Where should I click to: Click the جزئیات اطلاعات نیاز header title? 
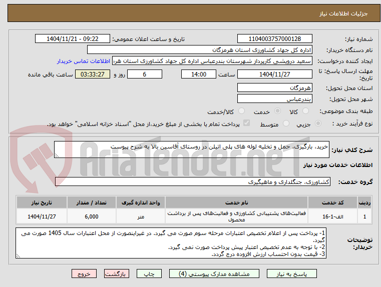[x=343, y=13]
